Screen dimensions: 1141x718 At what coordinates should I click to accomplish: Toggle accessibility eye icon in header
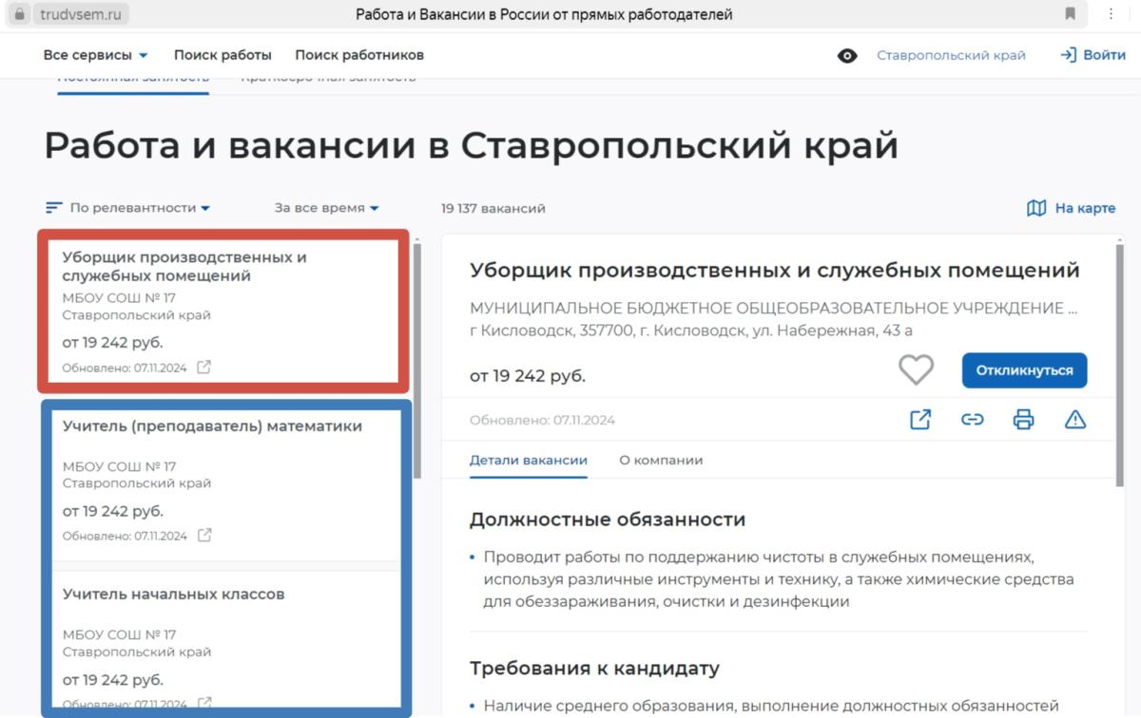(x=847, y=55)
